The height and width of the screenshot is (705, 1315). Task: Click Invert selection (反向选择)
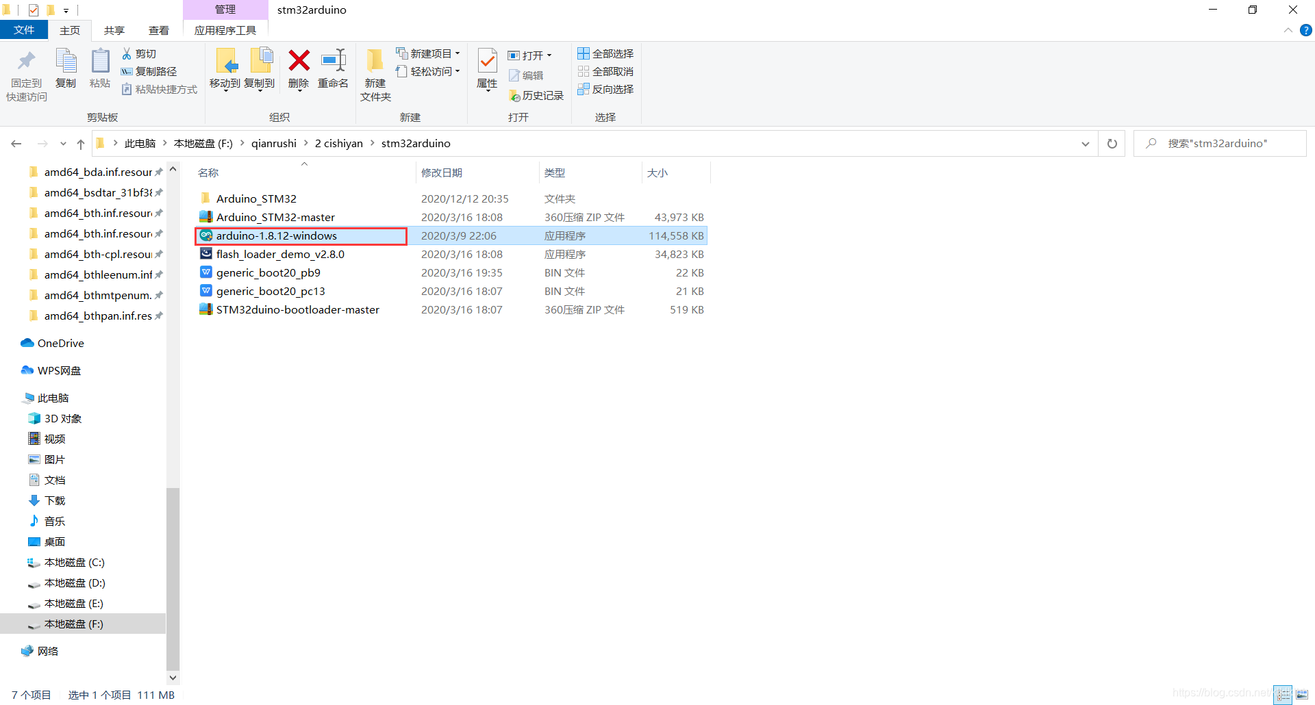click(x=605, y=89)
